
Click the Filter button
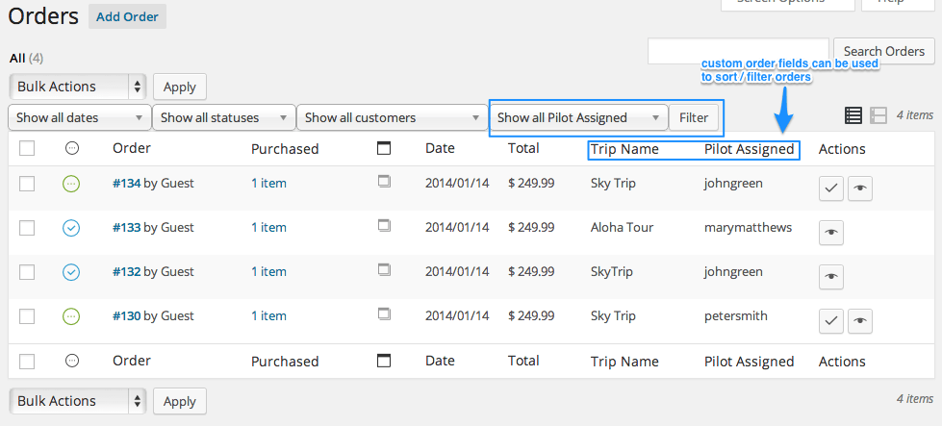coord(694,117)
